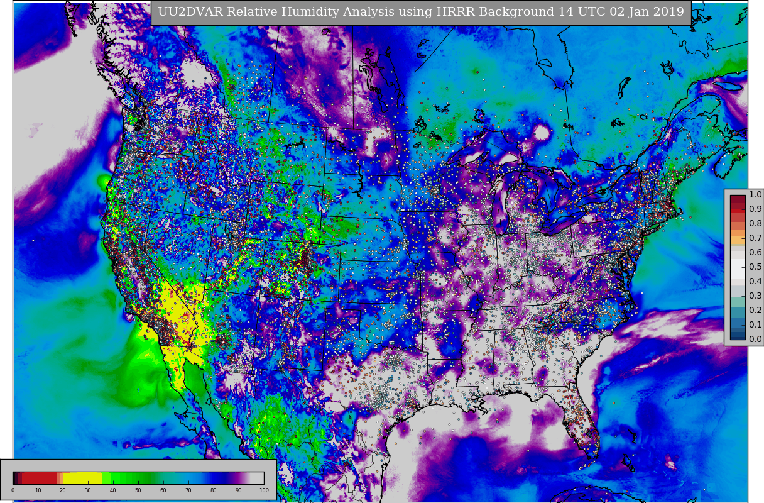Viewport: 764px width, 503px height.
Task: Click the '0.2' label on the right legend
Action: click(755, 311)
